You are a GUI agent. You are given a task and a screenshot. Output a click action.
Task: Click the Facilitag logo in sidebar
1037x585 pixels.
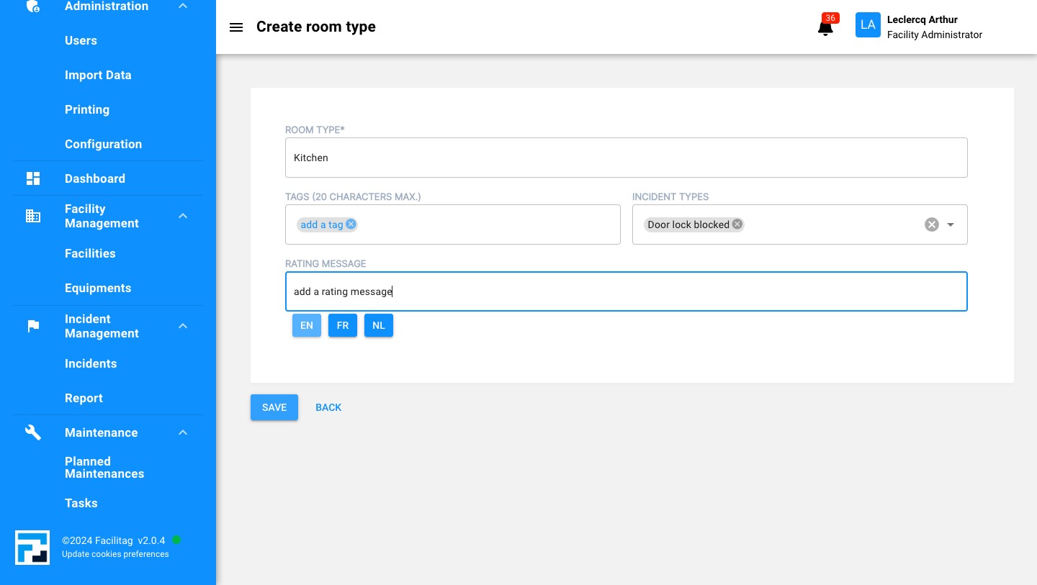[x=32, y=548]
